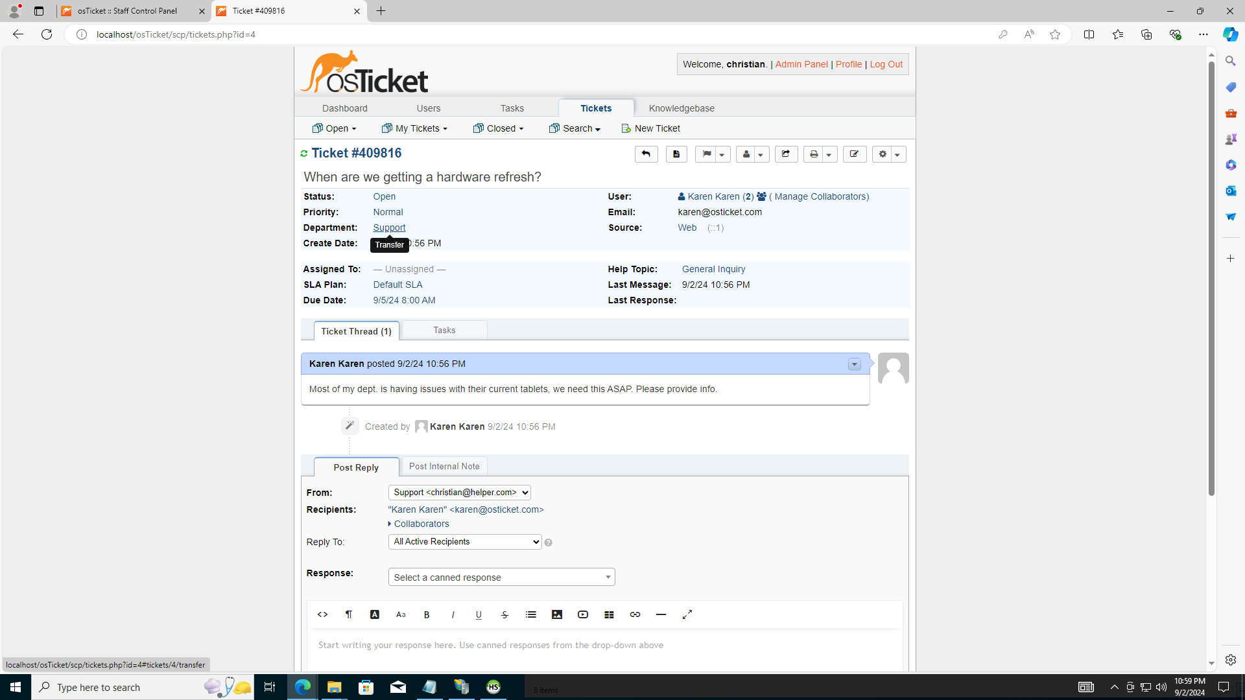This screenshot has height=700, width=1245.
Task: Switch to the Tasks tab of the ticket
Action: point(444,330)
